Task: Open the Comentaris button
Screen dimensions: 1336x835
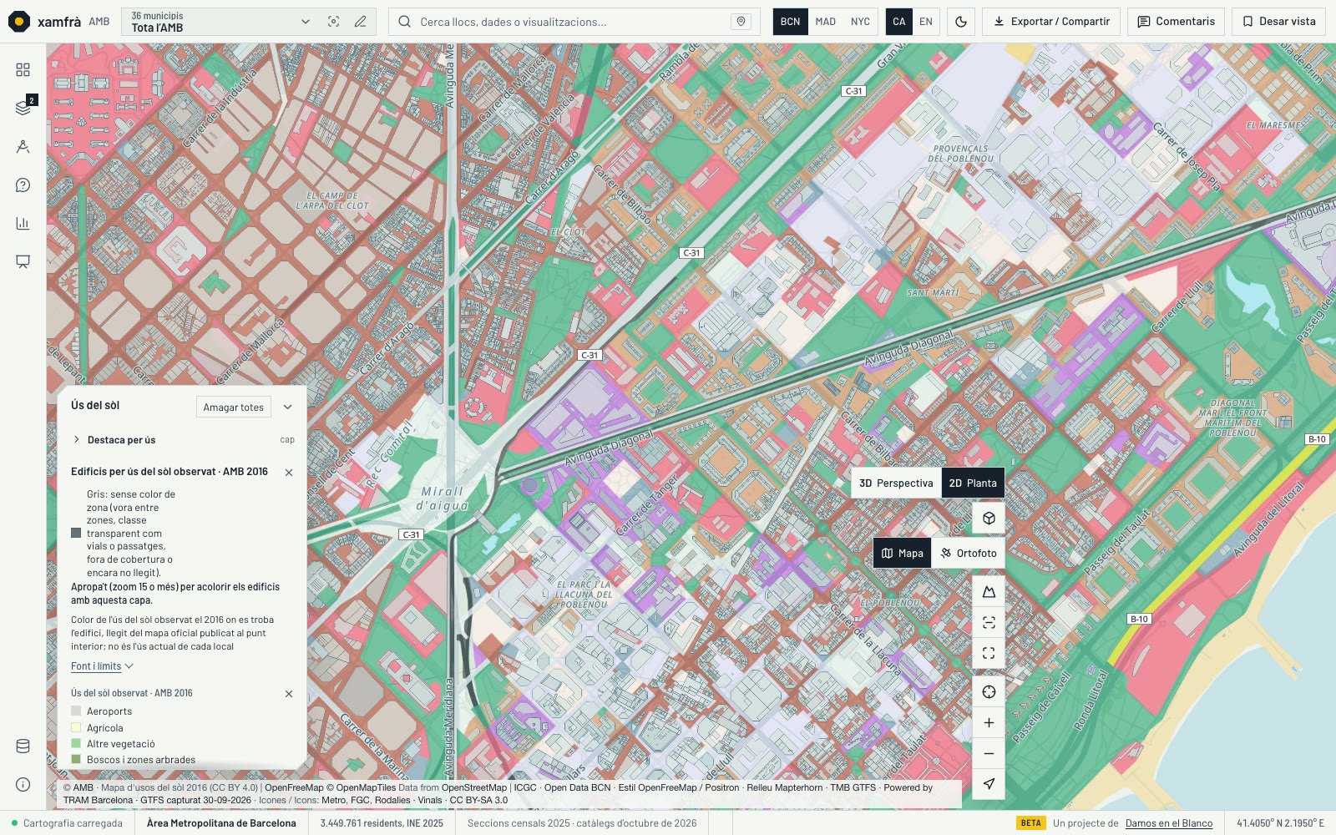Action: point(1176,22)
